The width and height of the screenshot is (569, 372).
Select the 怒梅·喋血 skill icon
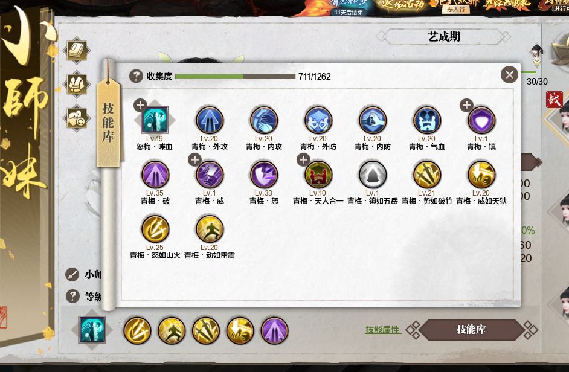[x=155, y=120]
